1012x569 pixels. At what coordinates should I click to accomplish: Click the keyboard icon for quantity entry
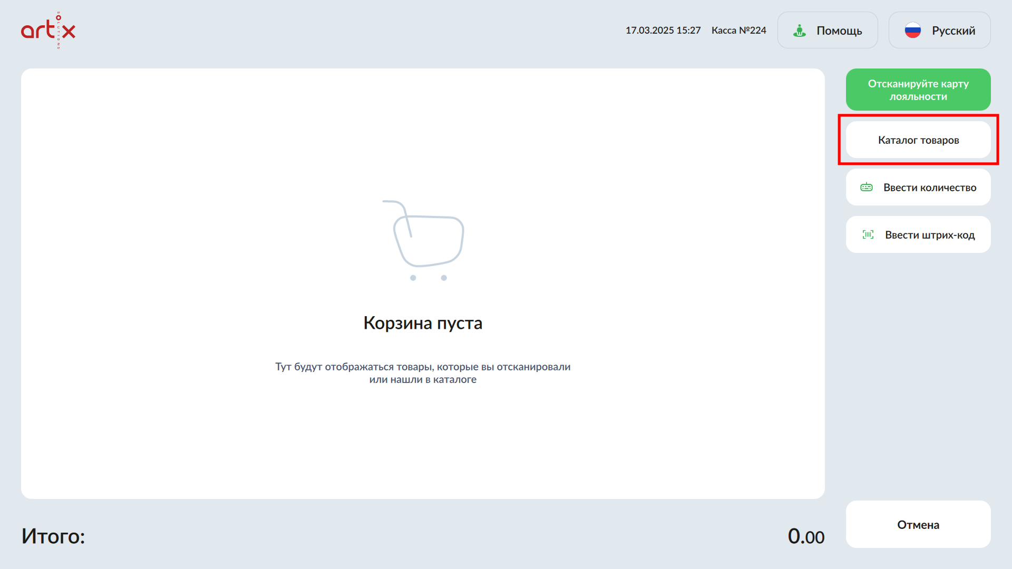click(866, 187)
